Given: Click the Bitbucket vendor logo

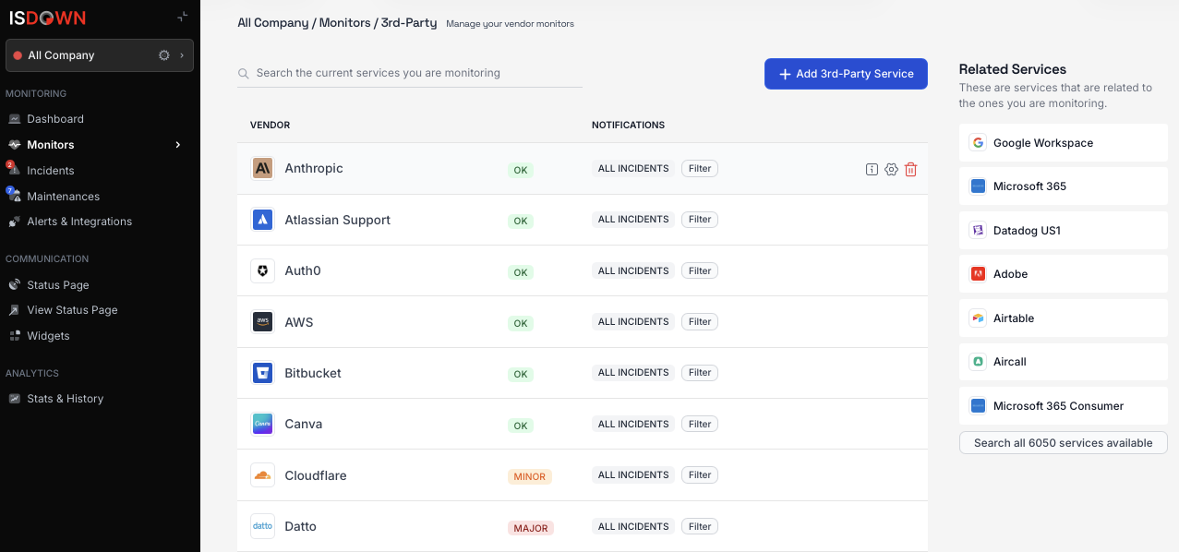Looking at the screenshot, I should (x=263, y=373).
